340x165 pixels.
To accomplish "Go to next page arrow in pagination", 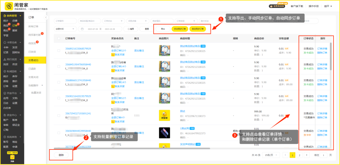I will tap(307, 155).
